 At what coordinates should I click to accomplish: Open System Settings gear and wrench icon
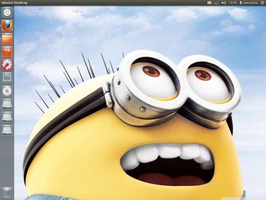(7, 65)
